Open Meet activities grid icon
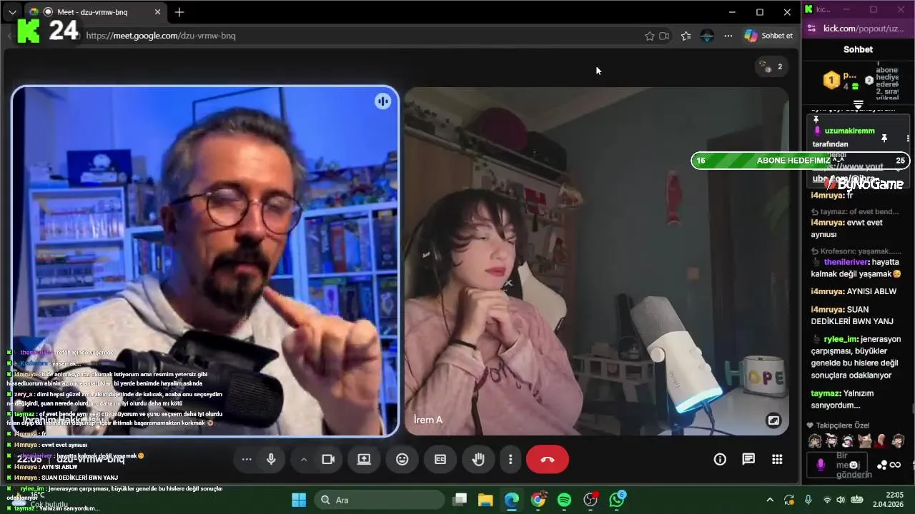The width and height of the screenshot is (915, 514). (777, 459)
